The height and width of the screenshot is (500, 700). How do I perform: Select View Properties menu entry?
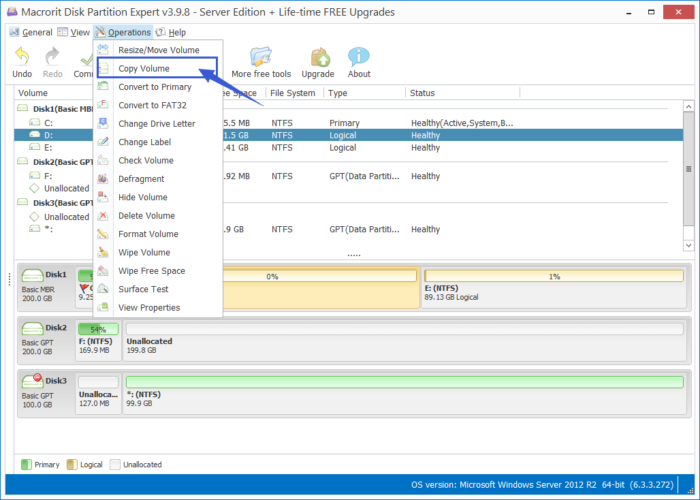pos(158,307)
